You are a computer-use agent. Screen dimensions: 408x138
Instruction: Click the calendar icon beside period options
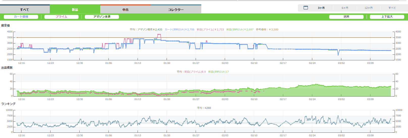tap(305, 8)
